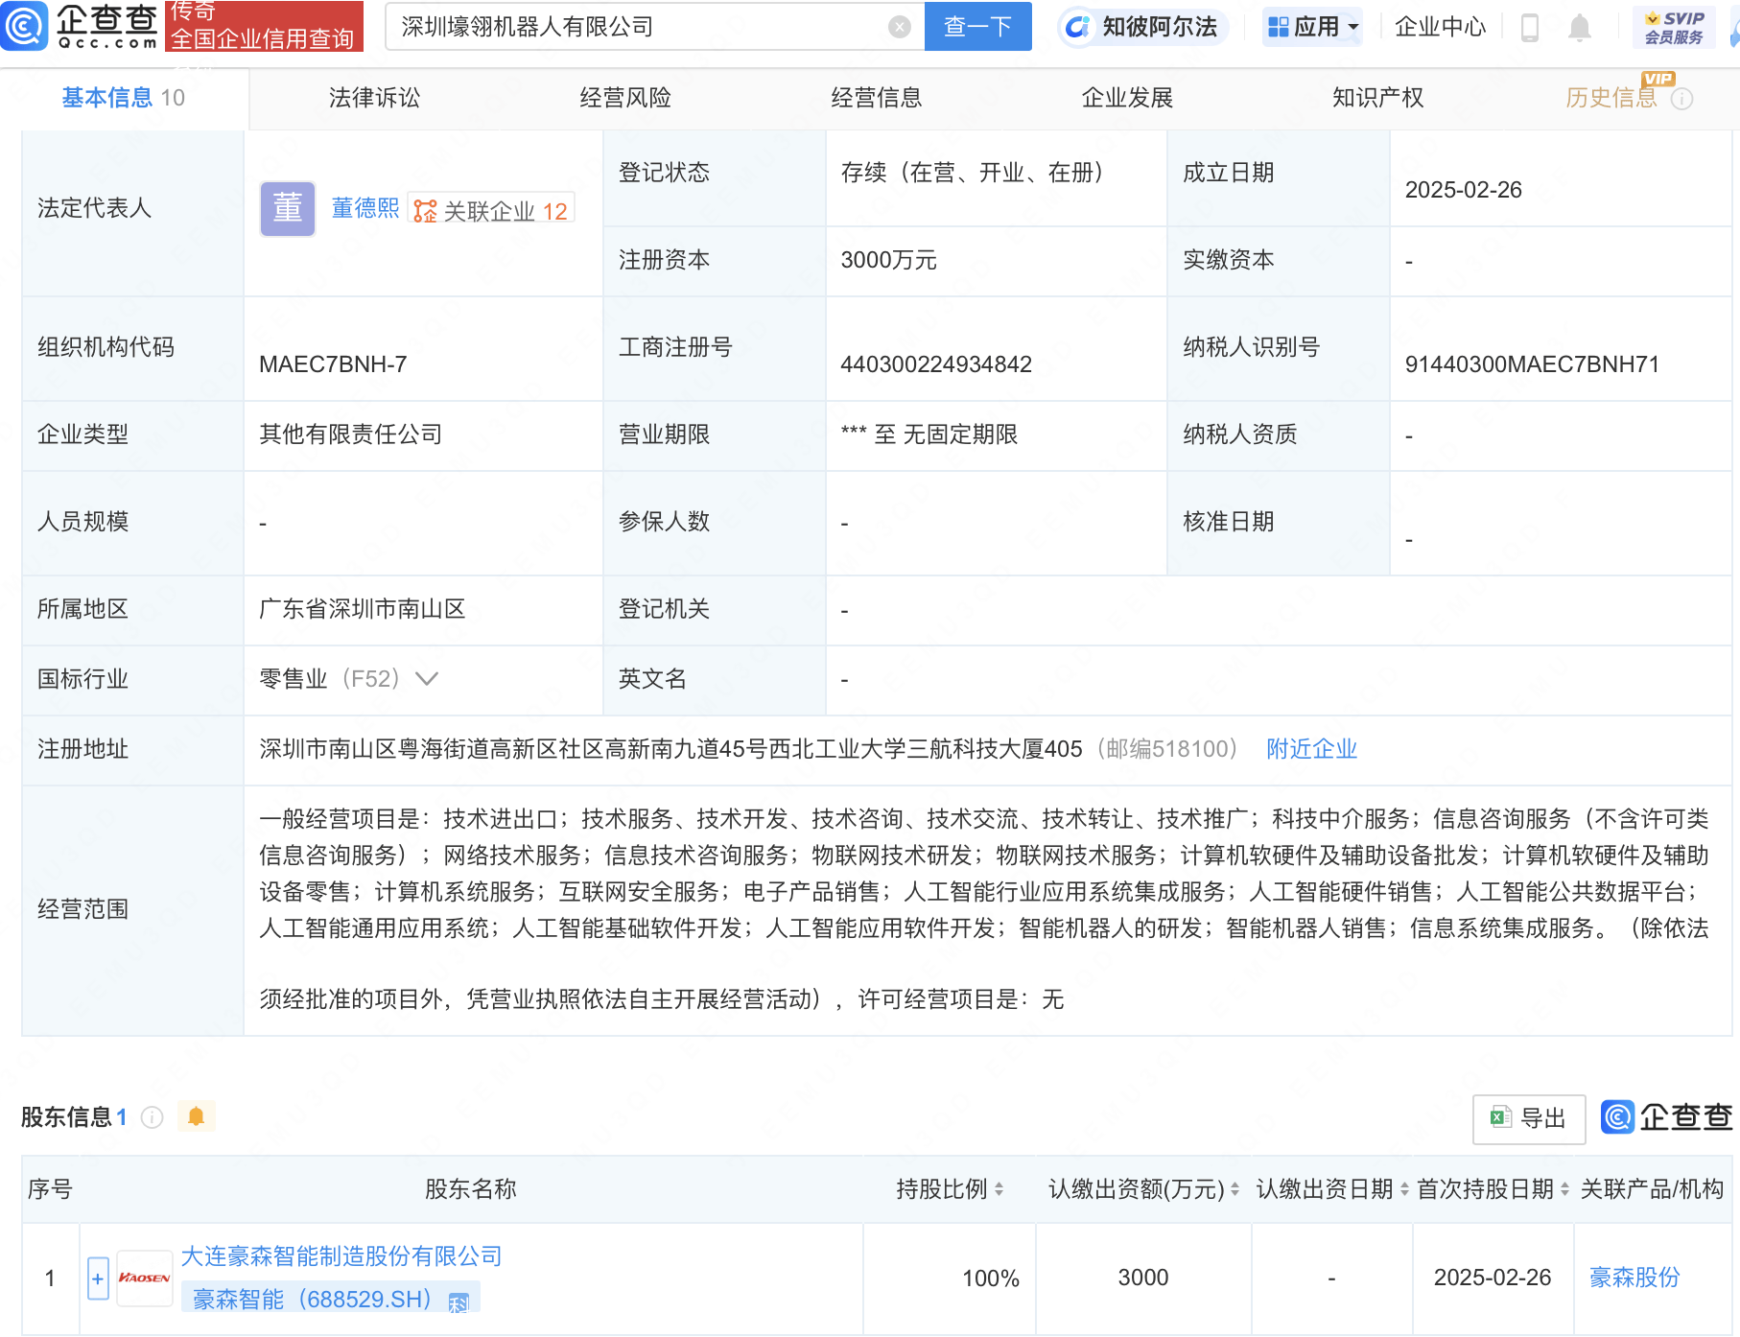Click the Haosen company logo thumbnail
This screenshot has width=1740, height=1337.
click(144, 1278)
